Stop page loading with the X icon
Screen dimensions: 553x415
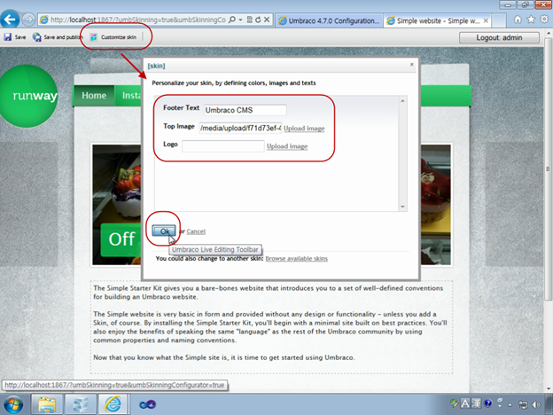tap(267, 20)
